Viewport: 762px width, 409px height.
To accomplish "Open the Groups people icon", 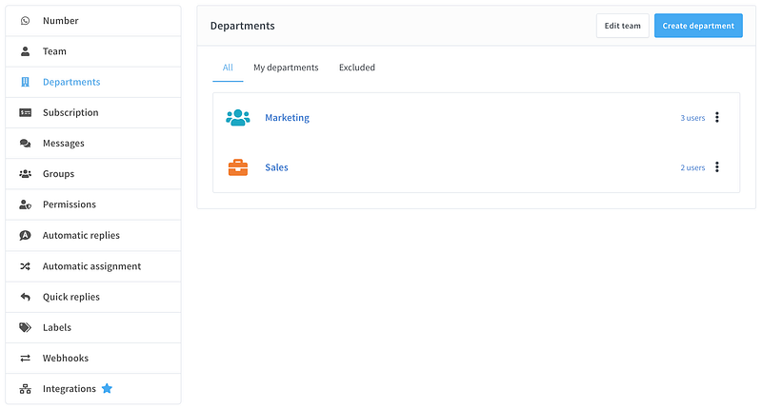I will coord(25,174).
